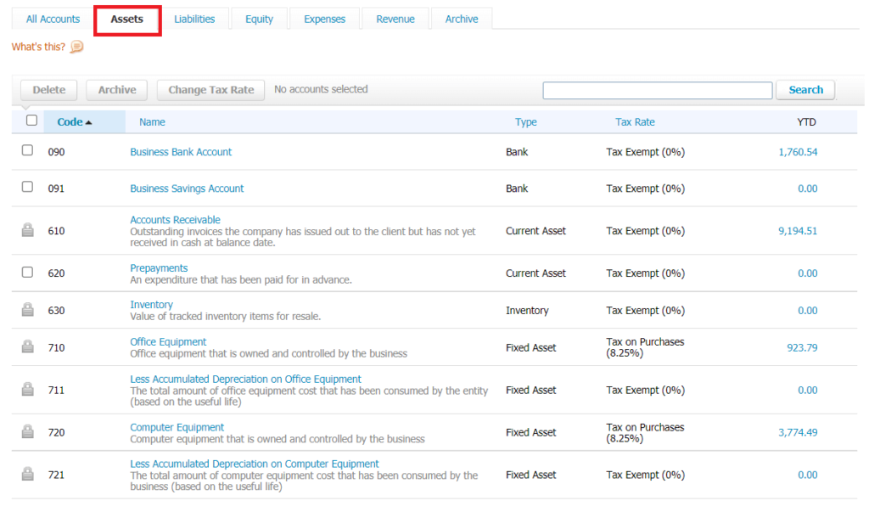869x512 pixels.
Task: Click lock icon for Office Equipment 710
Action: [27, 347]
